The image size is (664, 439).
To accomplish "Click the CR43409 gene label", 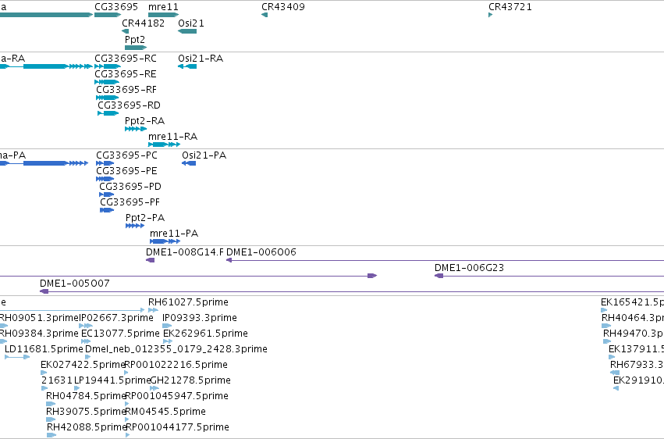I will (283, 7).
